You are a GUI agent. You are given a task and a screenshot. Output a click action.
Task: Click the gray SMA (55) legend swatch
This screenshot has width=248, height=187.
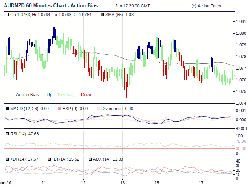click(102, 15)
